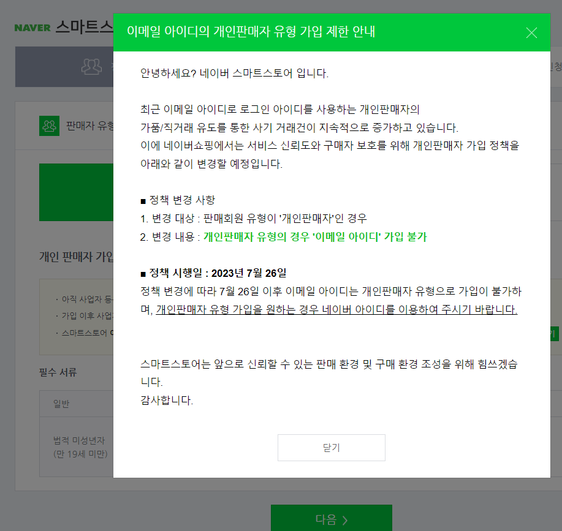This screenshot has width=562, height=531.
Task: Click the '판매자 유형' label in background page
Action: click(x=90, y=126)
